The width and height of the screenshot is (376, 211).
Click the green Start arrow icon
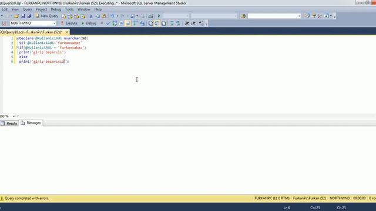tap(159, 16)
